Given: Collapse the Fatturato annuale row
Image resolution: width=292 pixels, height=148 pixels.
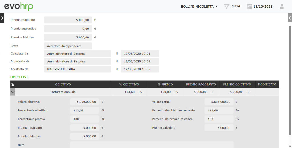Looking at the screenshot, I should (x=13, y=92).
